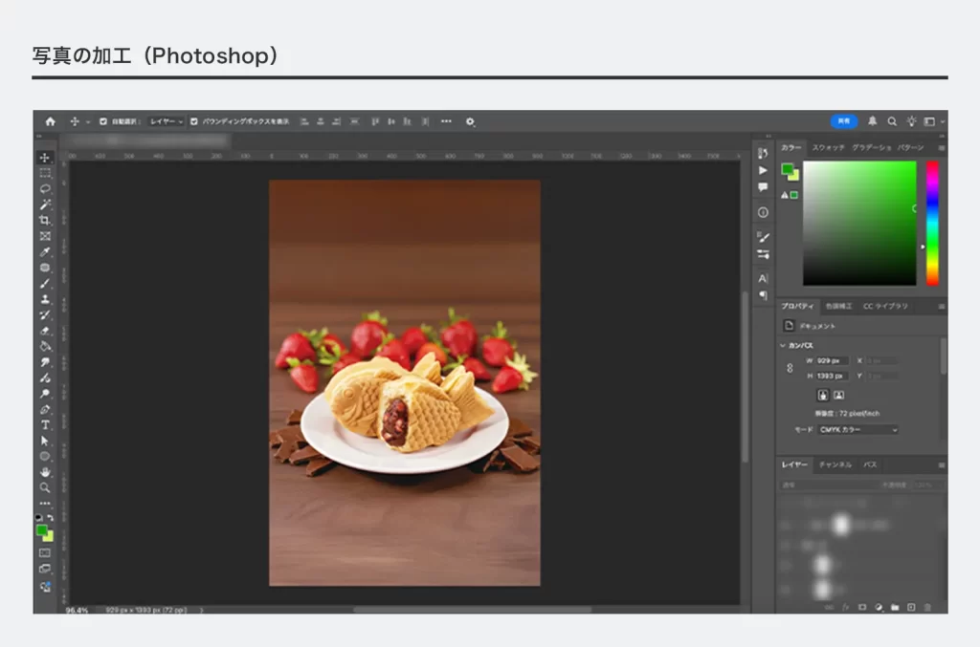Switch to the チャンネル tab
The height and width of the screenshot is (647, 980).
click(835, 464)
